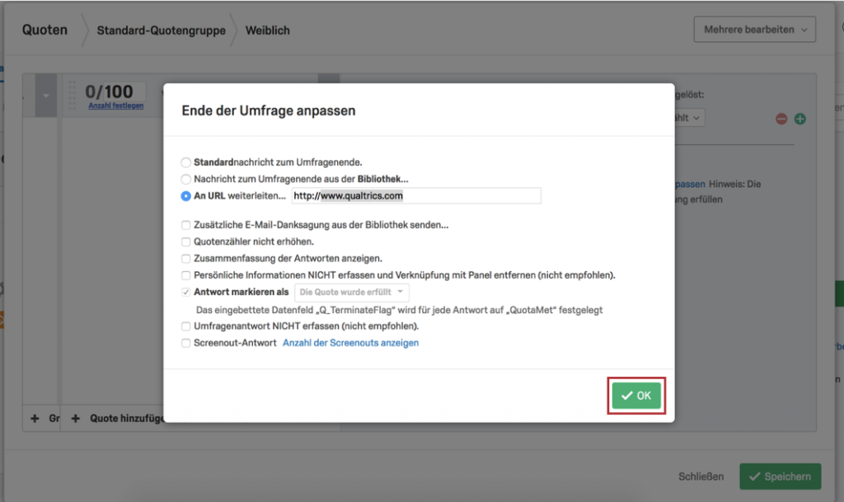The height and width of the screenshot is (502, 844).
Task: Open the Die Quote wurde erfüllt dropdown
Action: pyautogui.click(x=351, y=292)
